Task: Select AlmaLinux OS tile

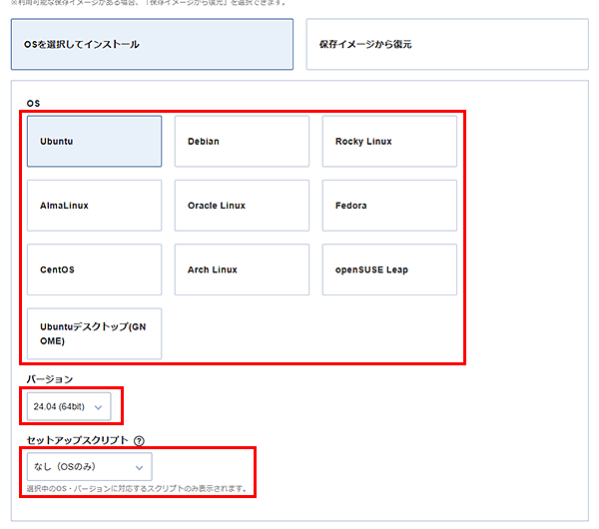Action: (x=95, y=206)
